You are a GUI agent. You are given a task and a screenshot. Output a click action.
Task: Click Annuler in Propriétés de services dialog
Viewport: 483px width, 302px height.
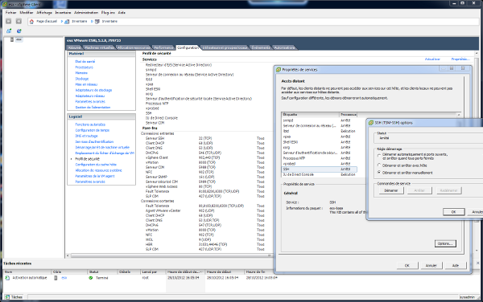tap(431, 265)
